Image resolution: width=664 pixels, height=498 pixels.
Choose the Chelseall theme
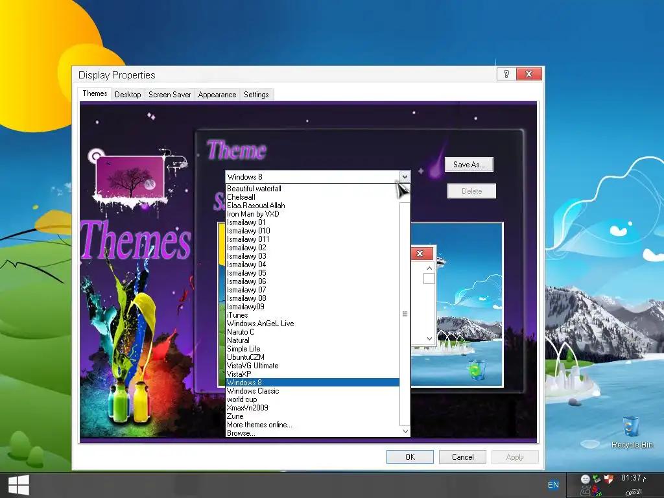click(x=313, y=197)
